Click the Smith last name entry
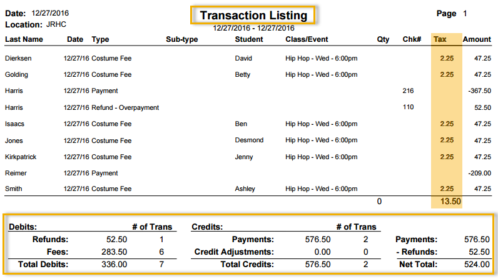Viewport: 498px width, 279px height. point(14,188)
